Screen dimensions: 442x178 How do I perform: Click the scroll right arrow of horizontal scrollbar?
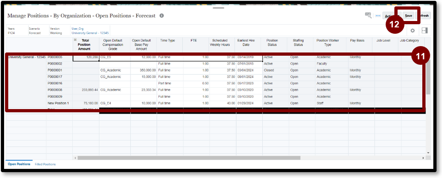423,158
